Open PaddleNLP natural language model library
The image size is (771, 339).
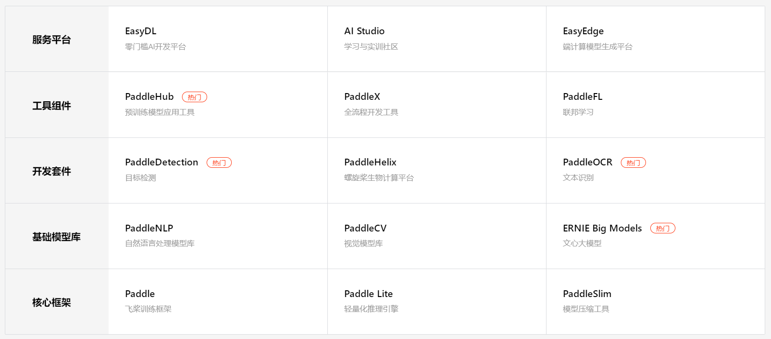(149, 228)
